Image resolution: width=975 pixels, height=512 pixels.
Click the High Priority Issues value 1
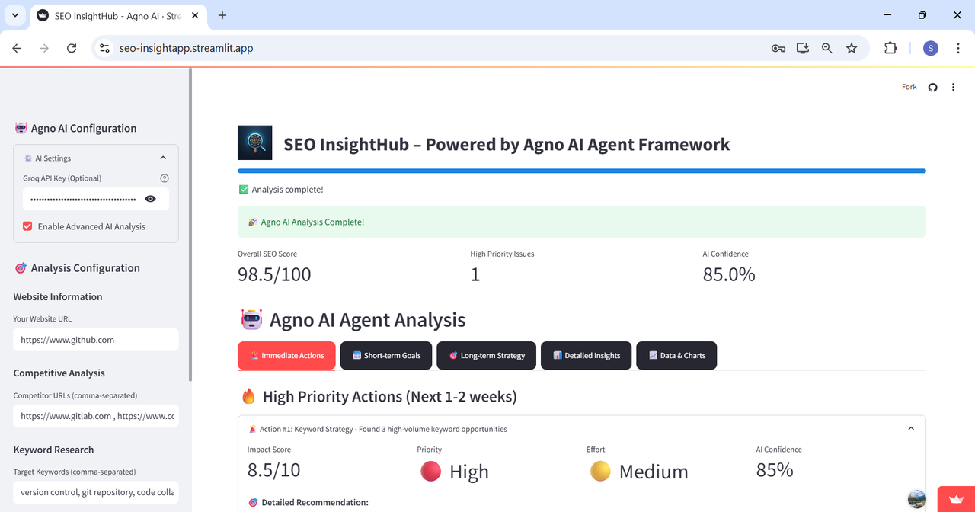pyautogui.click(x=475, y=274)
